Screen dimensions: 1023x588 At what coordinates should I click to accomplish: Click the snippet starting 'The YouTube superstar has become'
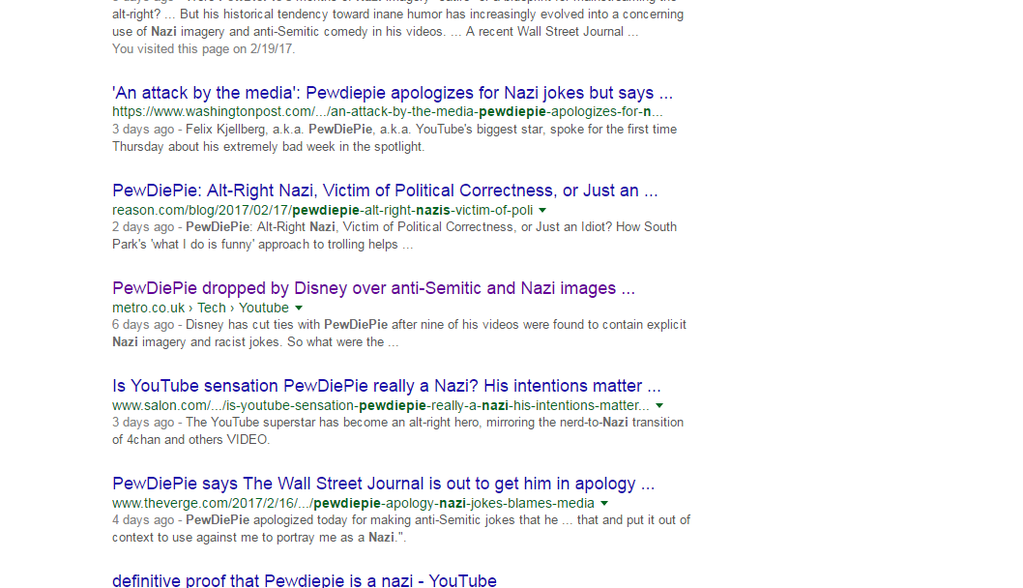(x=398, y=430)
